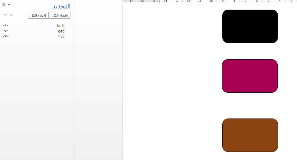Hide the bmb shape via eye icon
The height and width of the screenshot is (160, 297).
(6, 26)
